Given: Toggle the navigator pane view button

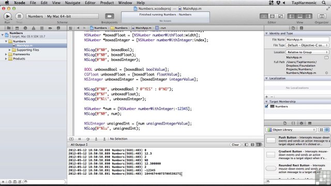Looking at the screenshot, I should click(292, 16).
